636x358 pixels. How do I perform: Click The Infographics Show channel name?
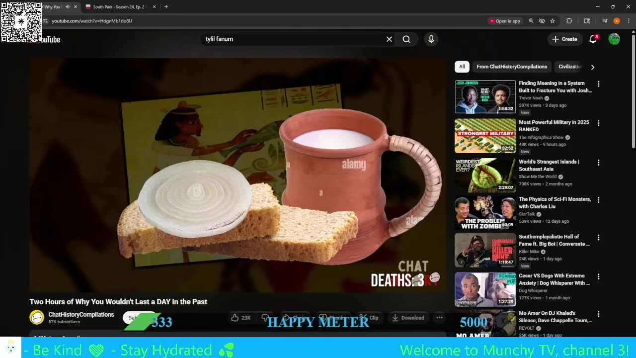[541, 137]
